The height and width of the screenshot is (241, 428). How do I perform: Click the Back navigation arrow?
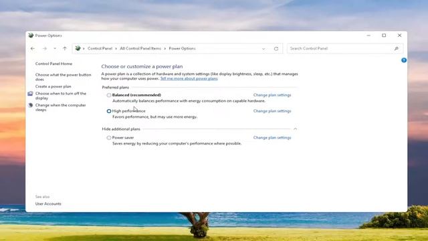33,49
